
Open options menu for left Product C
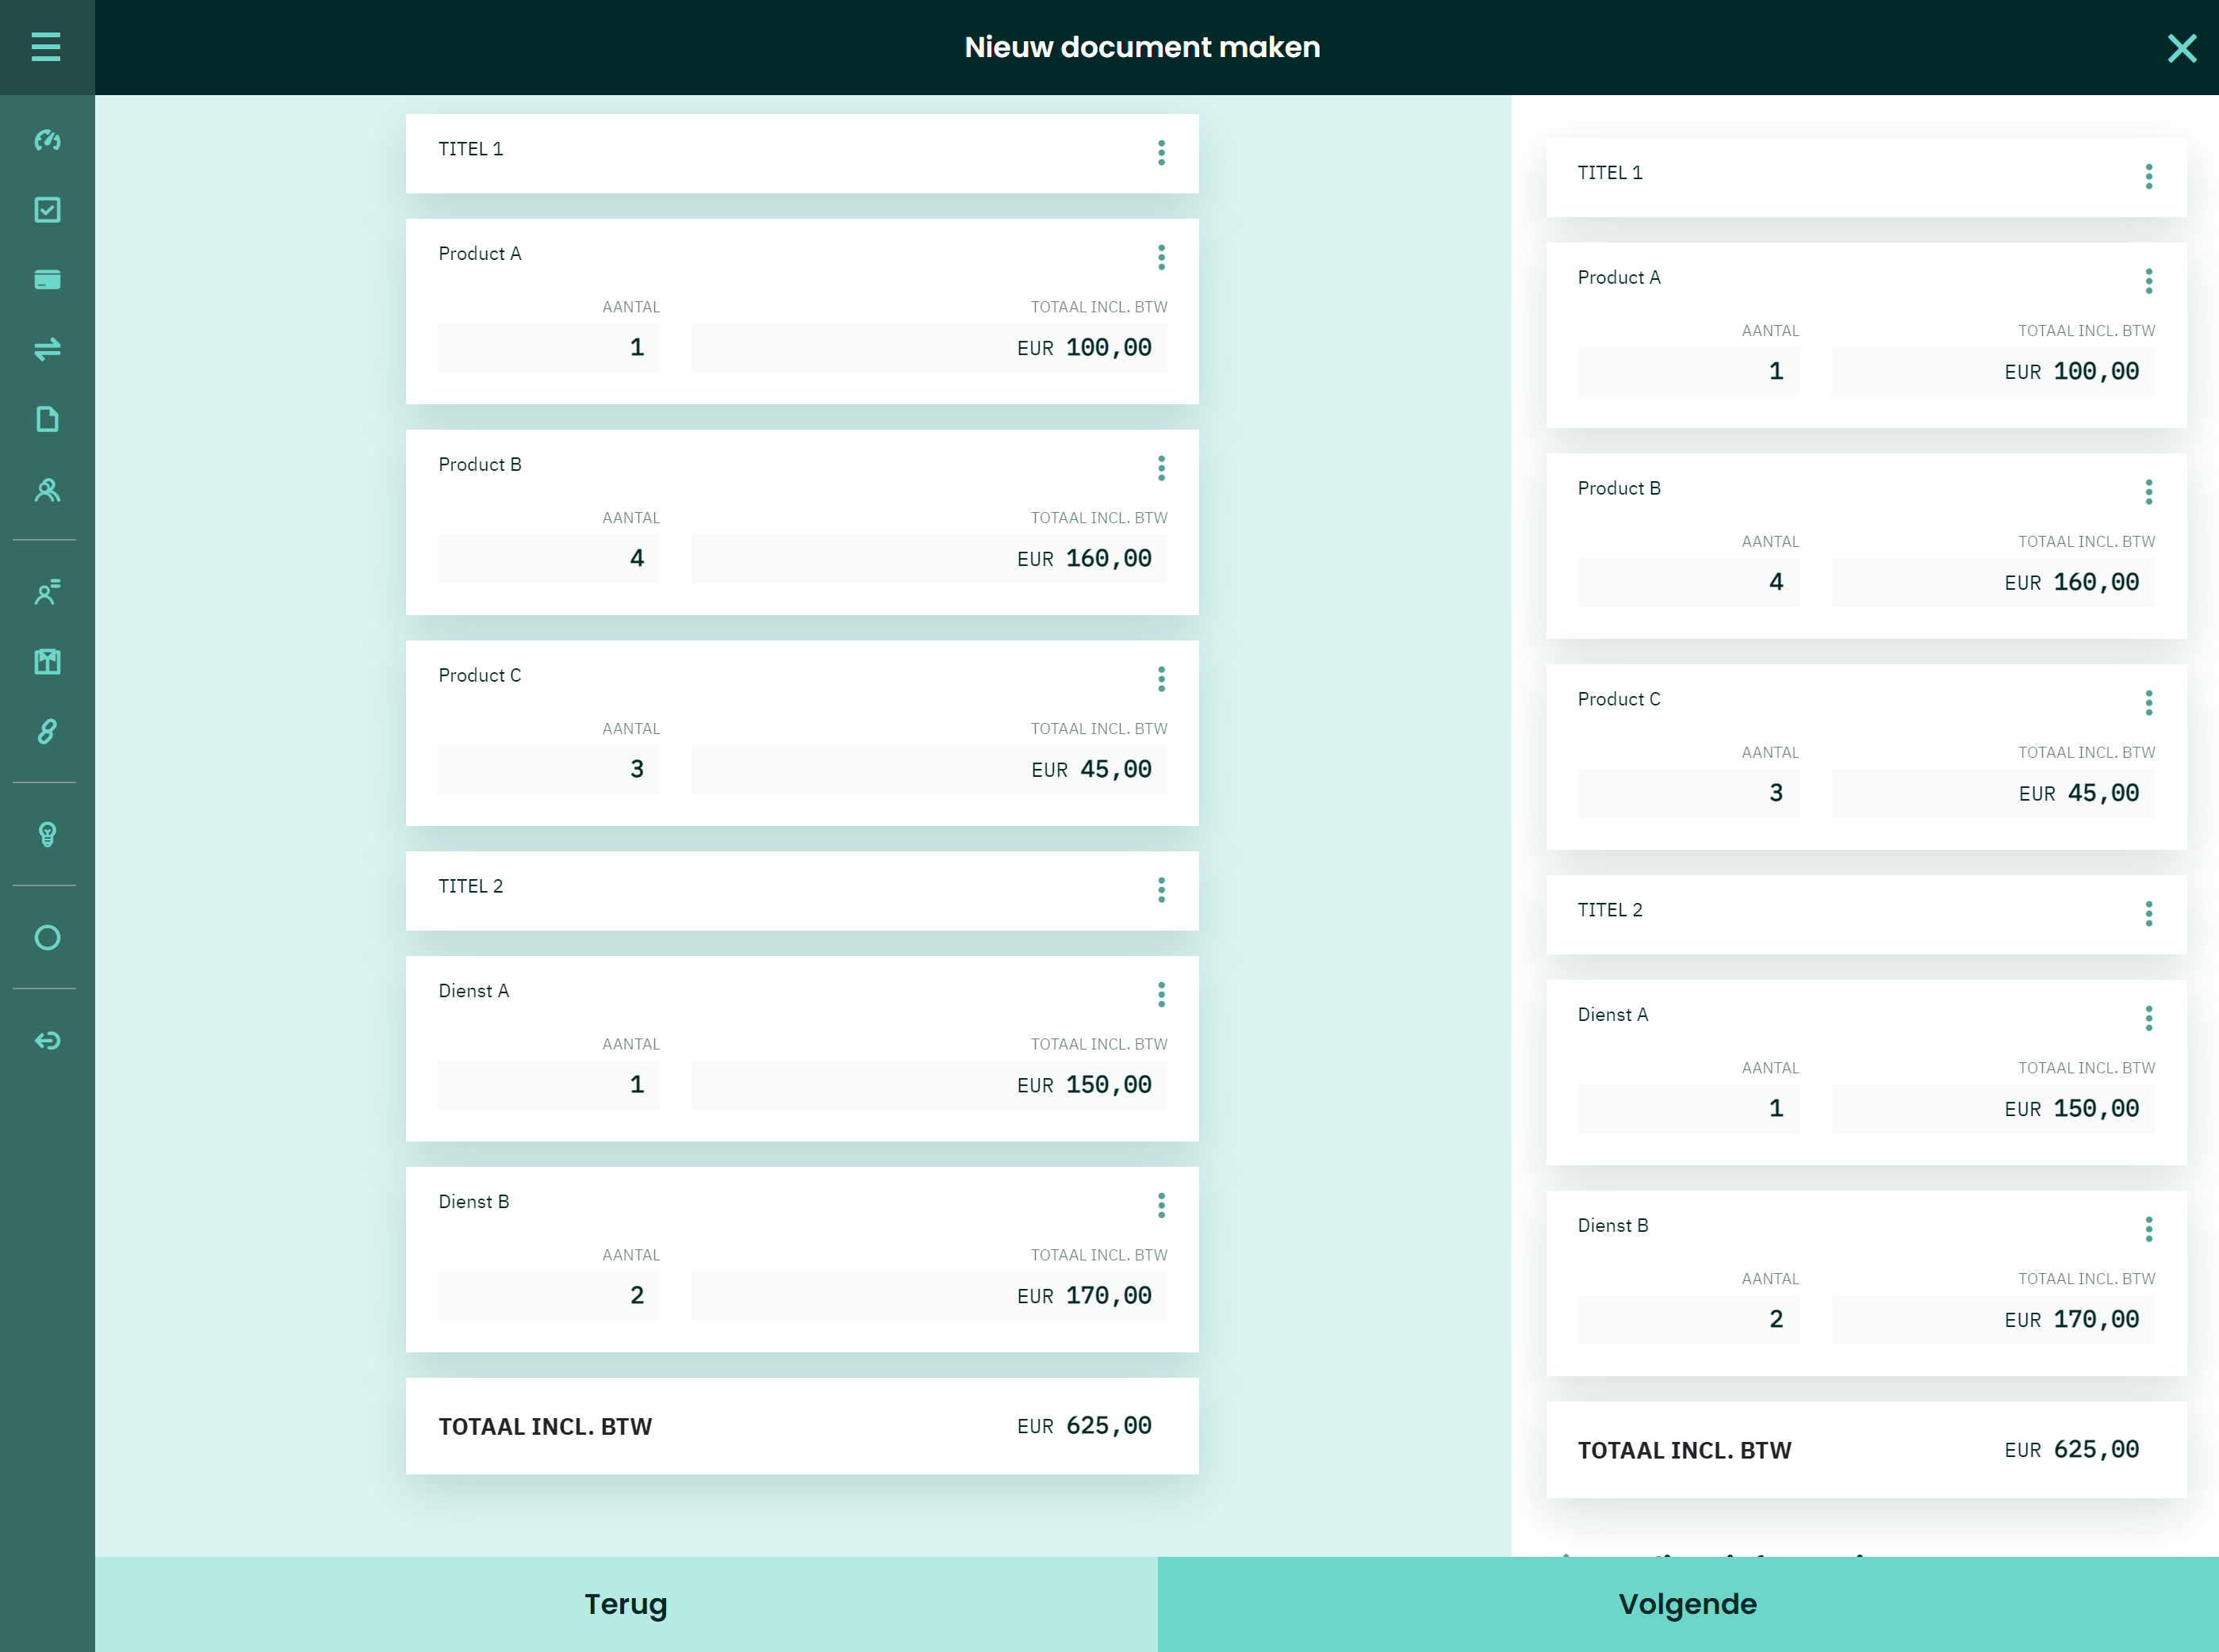(1160, 680)
